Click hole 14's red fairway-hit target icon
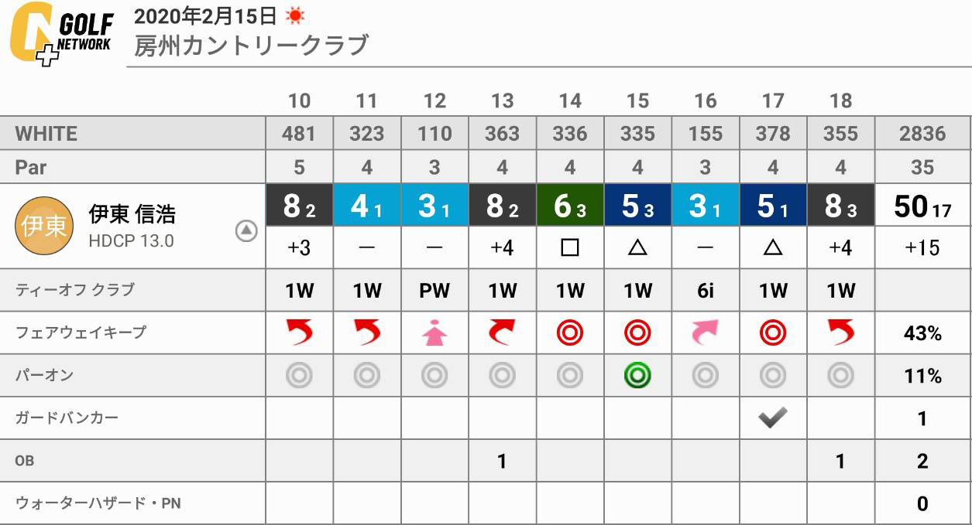 [570, 333]
